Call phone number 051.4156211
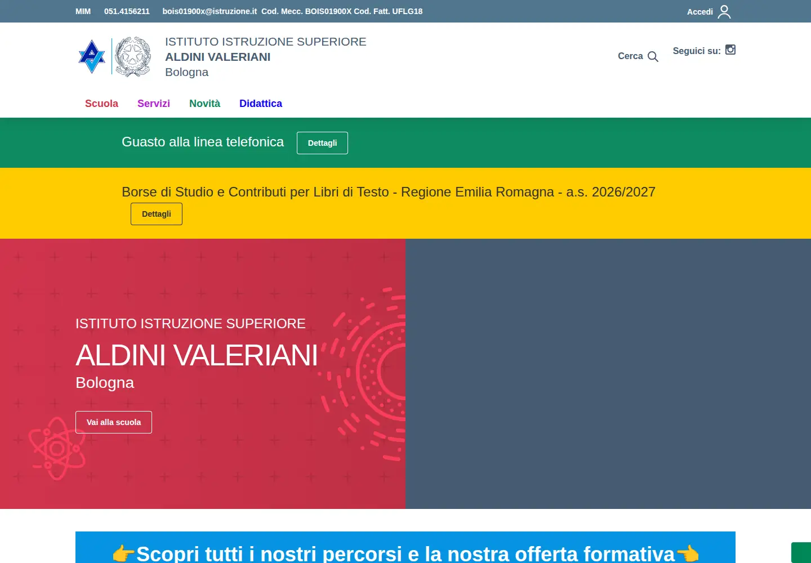 [x=127, y=11]
